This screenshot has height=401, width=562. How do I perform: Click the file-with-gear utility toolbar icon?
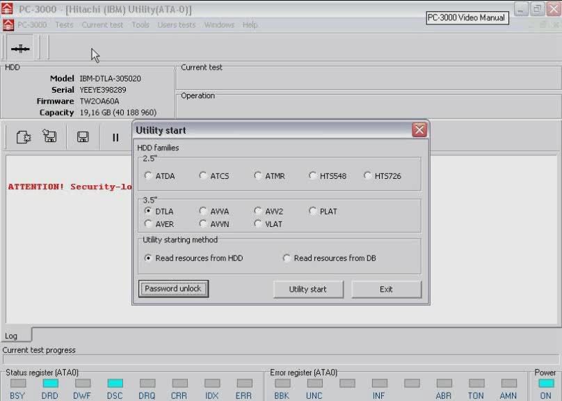coord(24,137)
